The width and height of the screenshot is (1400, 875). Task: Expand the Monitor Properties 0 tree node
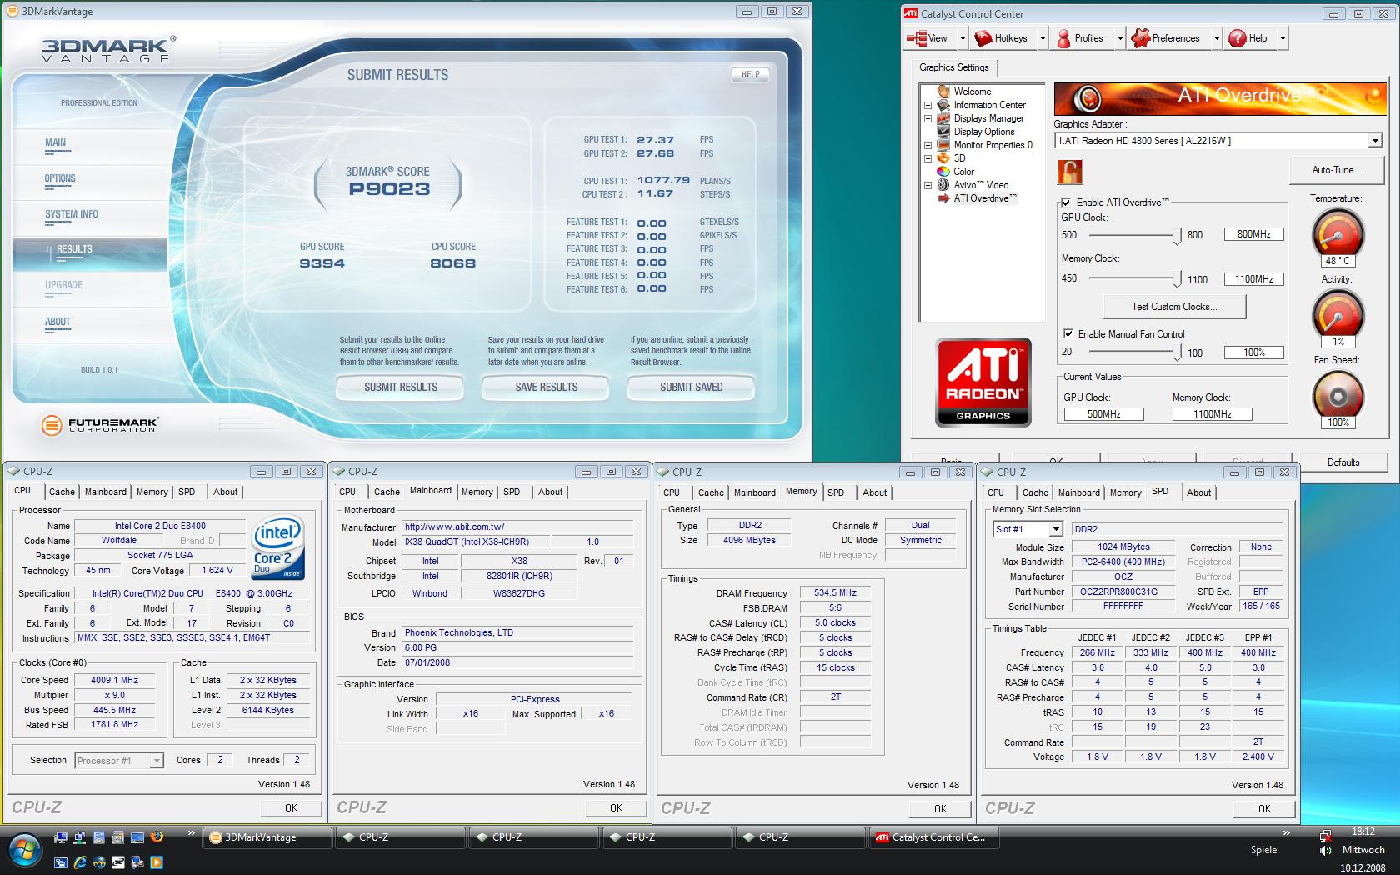[x=927, y=145]
